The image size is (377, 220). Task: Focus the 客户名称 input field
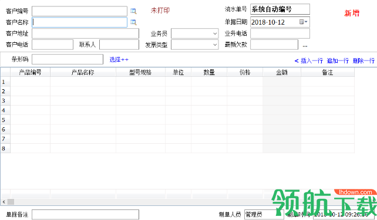point(80,22)
